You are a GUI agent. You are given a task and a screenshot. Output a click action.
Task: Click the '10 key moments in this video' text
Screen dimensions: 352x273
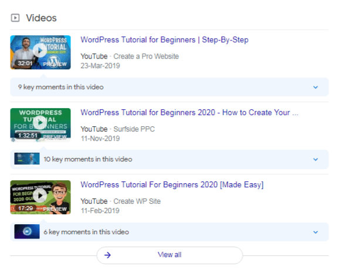coord(88,159)
